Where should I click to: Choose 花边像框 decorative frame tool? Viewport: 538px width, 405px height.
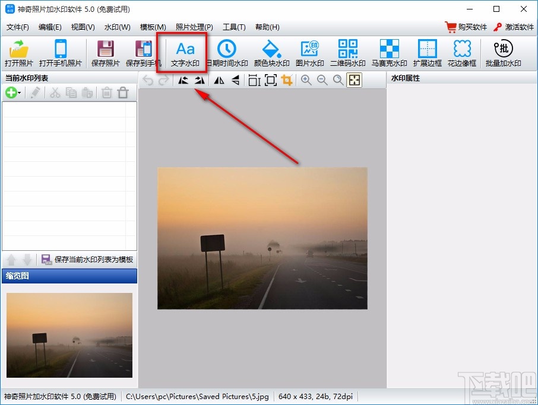pyautogui.click(x=462, y=53)
